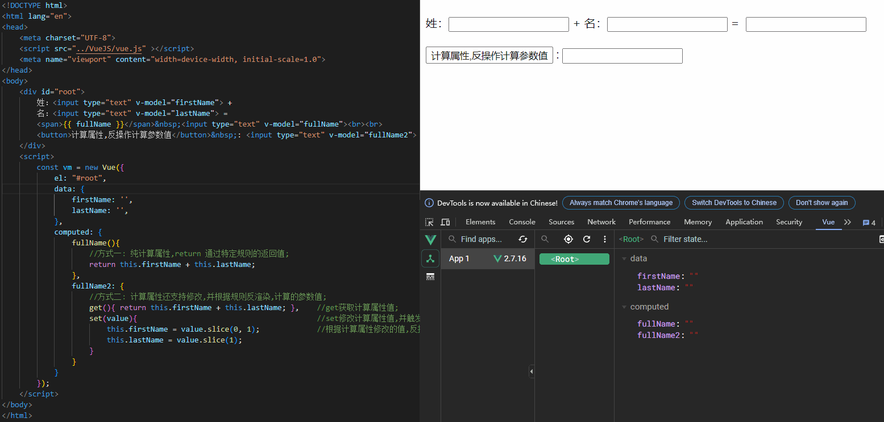The height and width of the screenshot is (422, 884).
Task: Open the components inspector tree icon
Action: click(430, 258)
